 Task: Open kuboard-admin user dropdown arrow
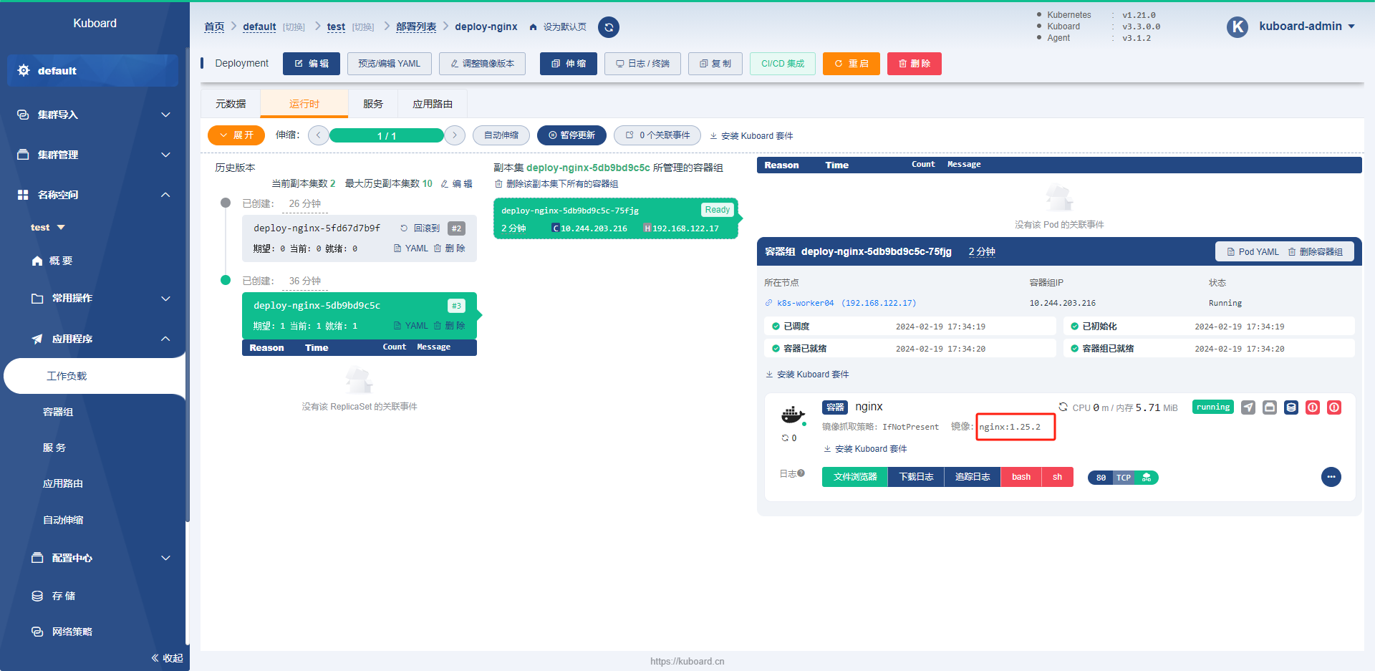(1351, 26)
